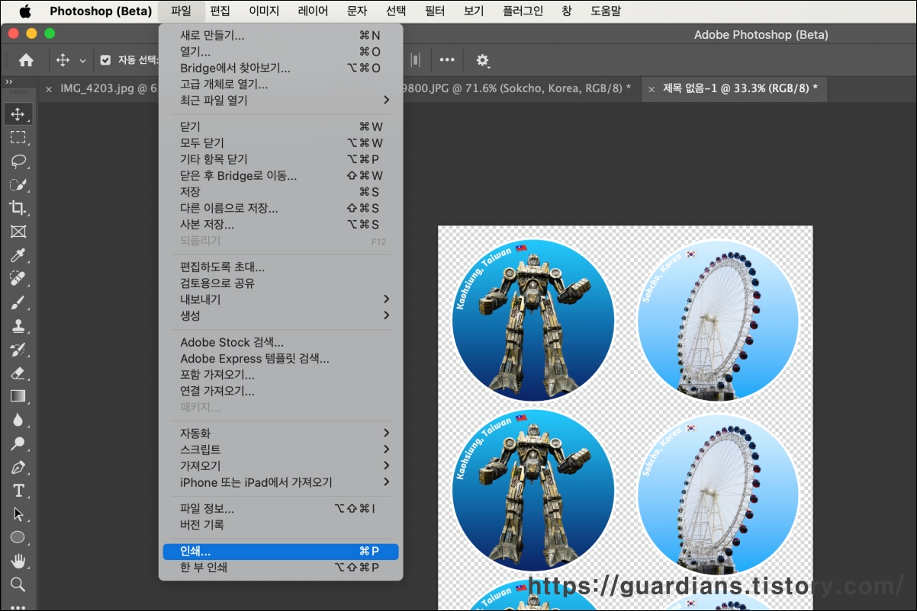Select the Pen tool

18,467
